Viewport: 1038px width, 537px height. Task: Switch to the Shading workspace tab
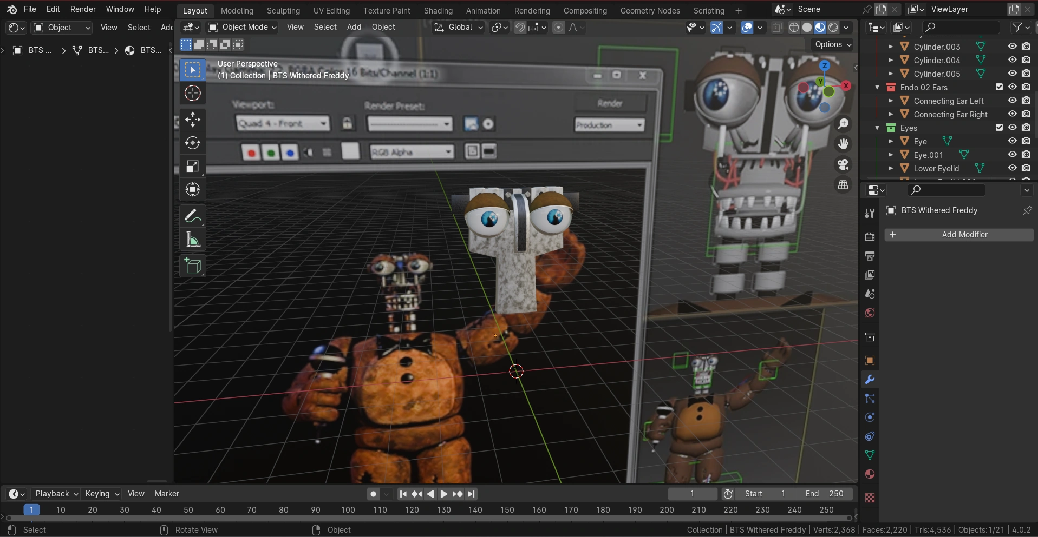coord(438,10)
